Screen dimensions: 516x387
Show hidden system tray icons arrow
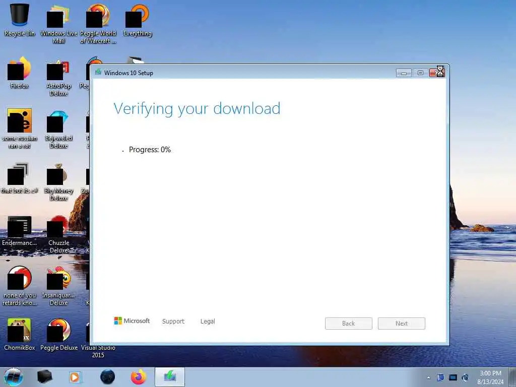pos(428,378)
